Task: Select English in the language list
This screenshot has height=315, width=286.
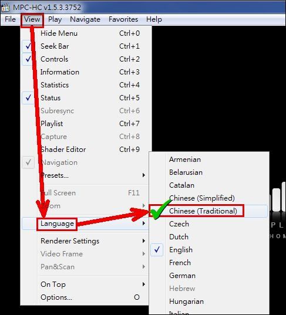Action: click(x=208, y=250)
